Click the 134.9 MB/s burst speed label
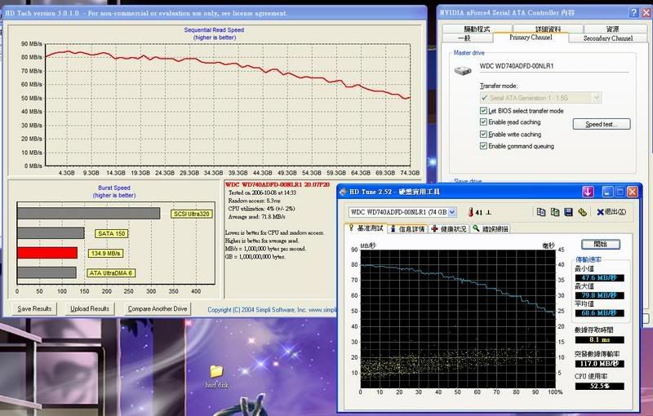653x416 pixels. pyautogui.click(x=105, y=254)
